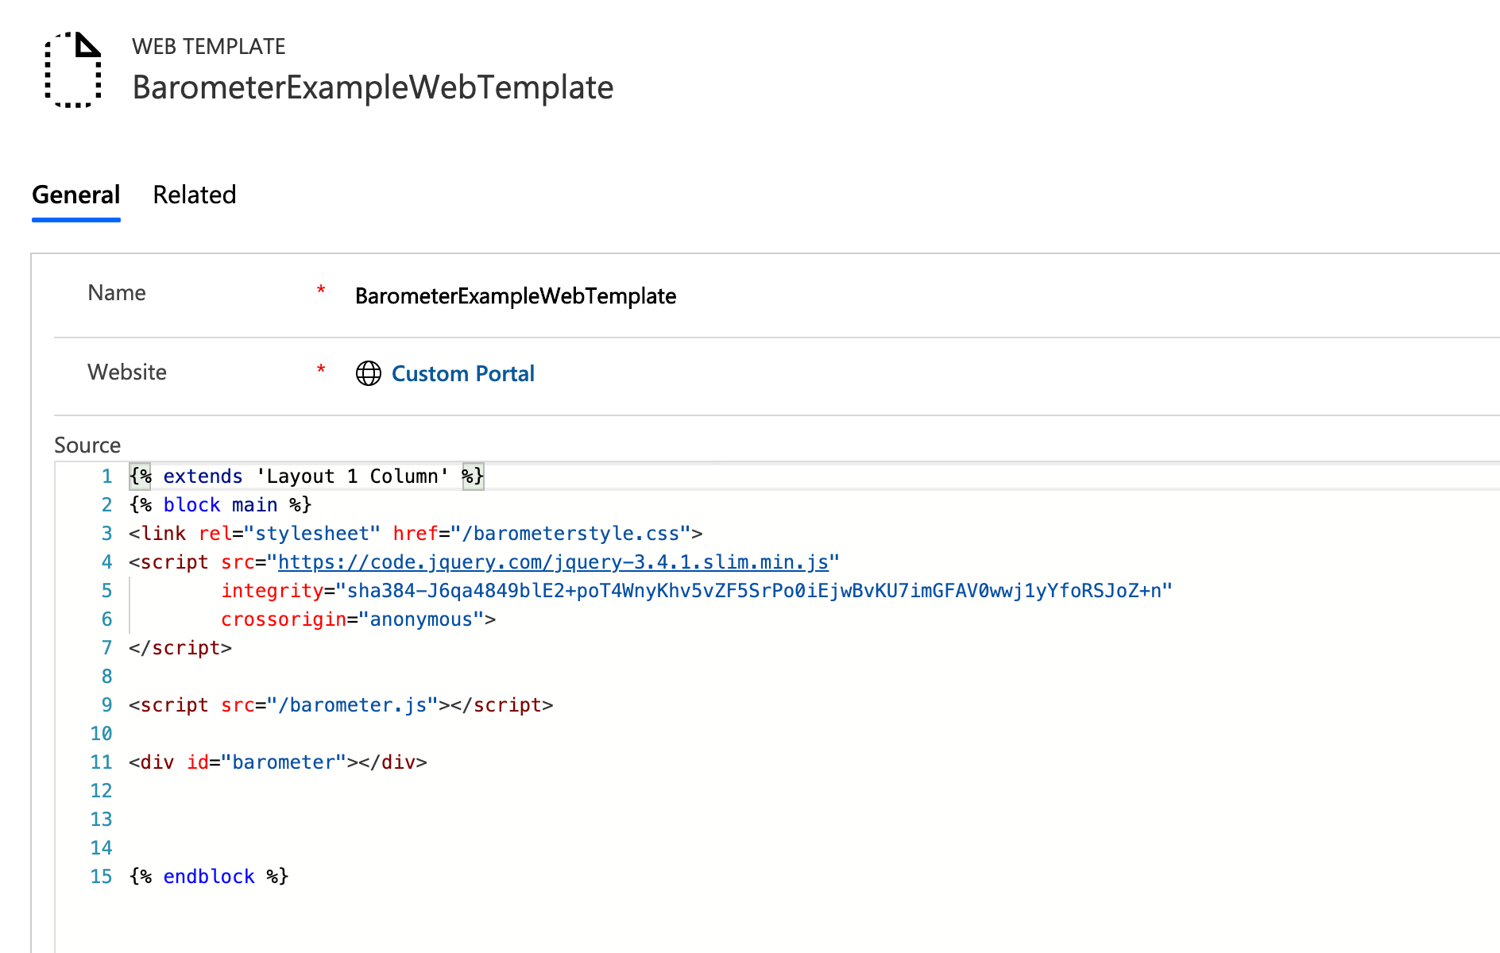
Task: Click line number 8 in the editor gutter
Action: click(x=106, y=677)
